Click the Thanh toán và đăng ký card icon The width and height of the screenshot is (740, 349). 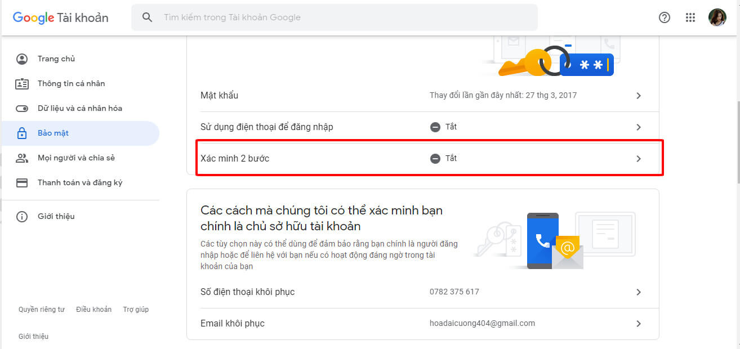22,183
